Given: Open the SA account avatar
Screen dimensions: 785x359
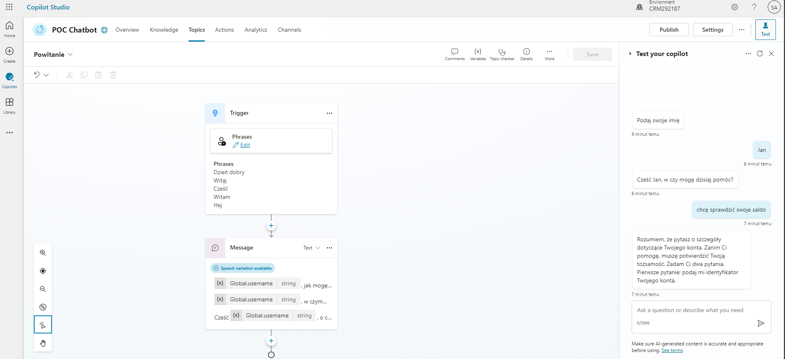Looking at the screenshot, I should 774,7.
